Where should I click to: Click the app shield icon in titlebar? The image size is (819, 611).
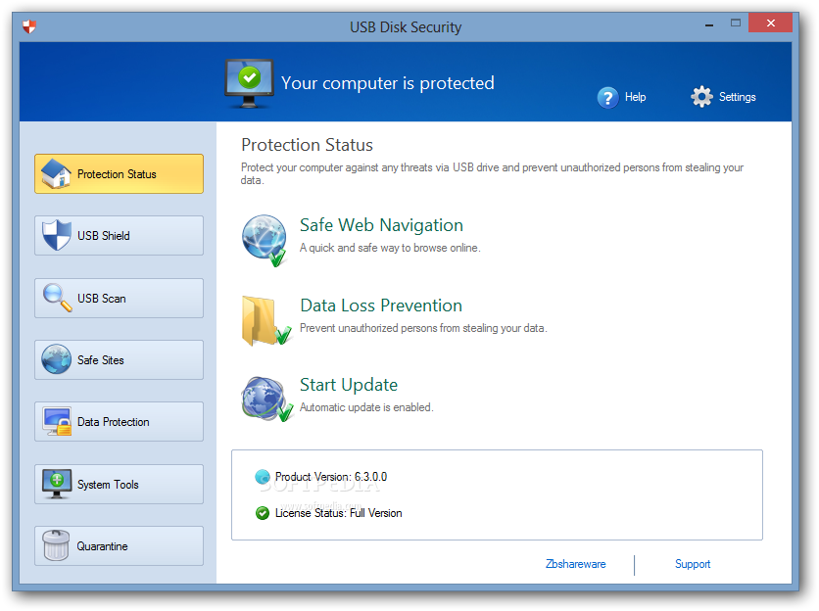point(28,26)
